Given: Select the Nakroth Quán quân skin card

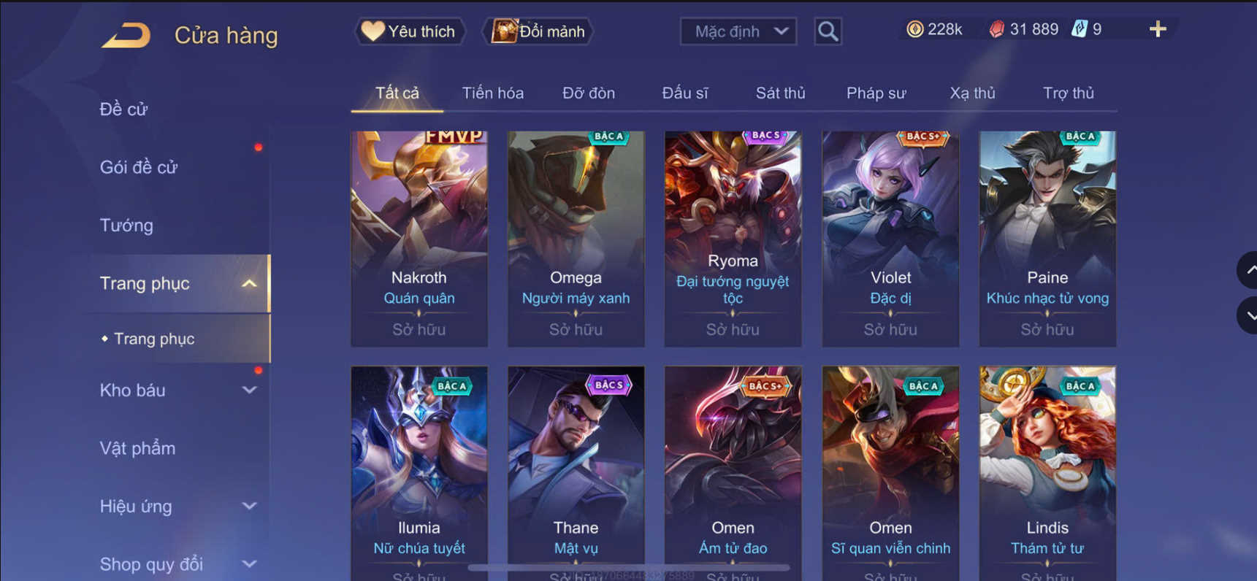Looking at the screenshot, I should (419, 239).
